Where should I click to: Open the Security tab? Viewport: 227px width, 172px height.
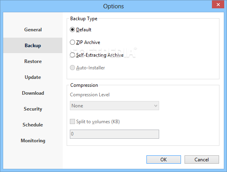33,109
